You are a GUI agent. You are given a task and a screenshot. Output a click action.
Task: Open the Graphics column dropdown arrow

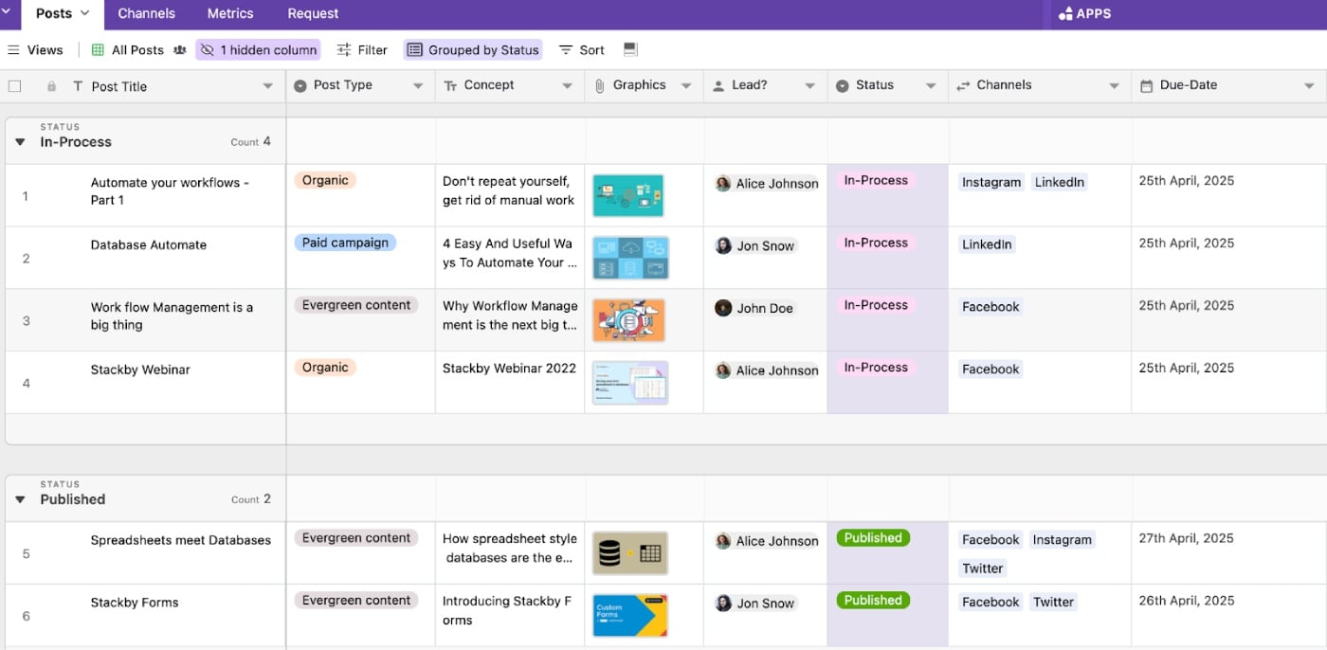[x=686, y=86]
